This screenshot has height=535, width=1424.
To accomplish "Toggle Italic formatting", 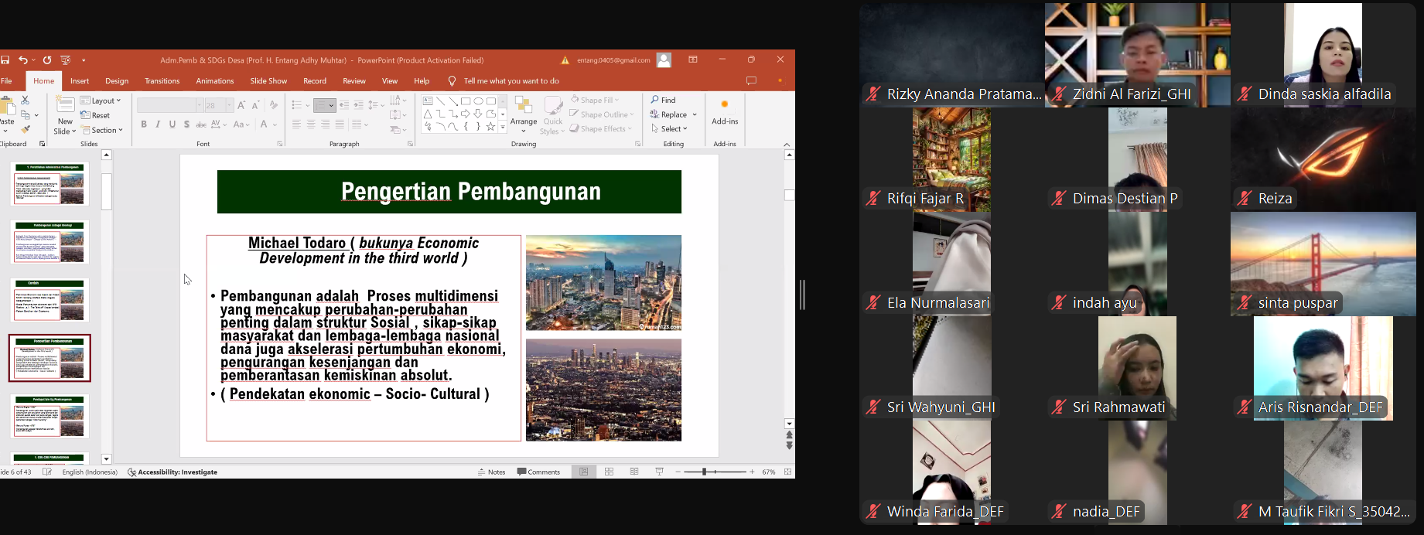I will [158, 124].
